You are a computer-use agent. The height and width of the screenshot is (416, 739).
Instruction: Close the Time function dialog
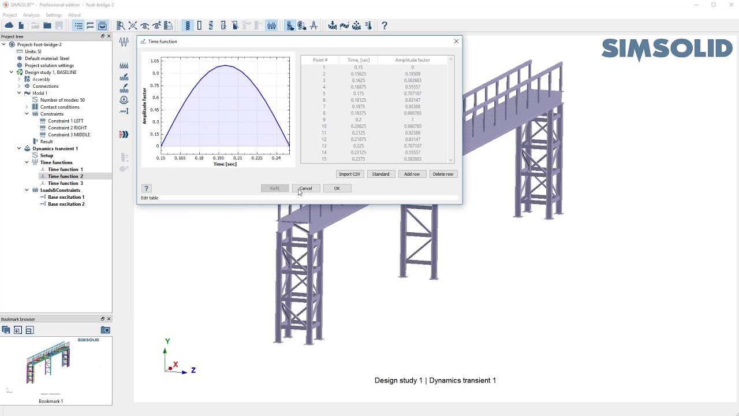pos(456,41)
